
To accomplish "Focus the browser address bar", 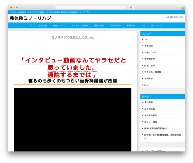I will click(91, 8).
